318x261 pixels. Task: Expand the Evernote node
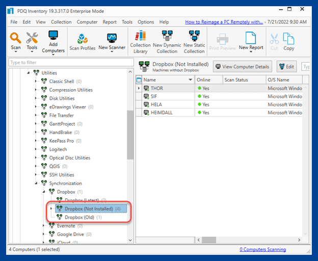43,225
